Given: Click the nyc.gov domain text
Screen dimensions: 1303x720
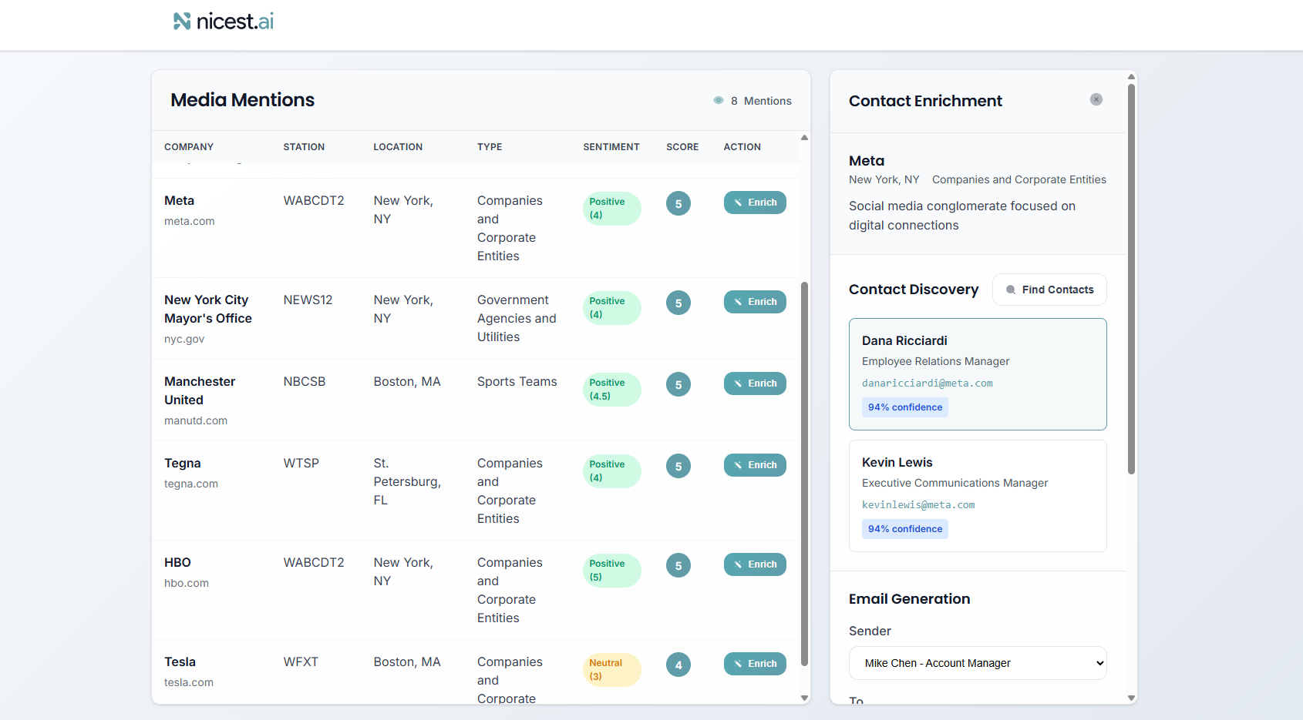Looking at the screenshot, I should click(184, 339).
